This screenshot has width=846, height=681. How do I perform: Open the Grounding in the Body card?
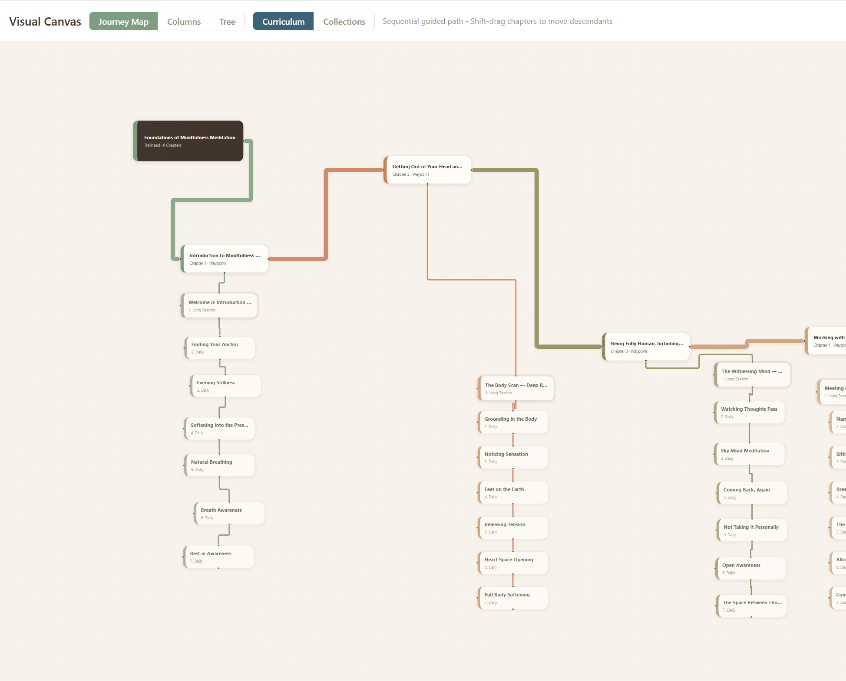513,422
